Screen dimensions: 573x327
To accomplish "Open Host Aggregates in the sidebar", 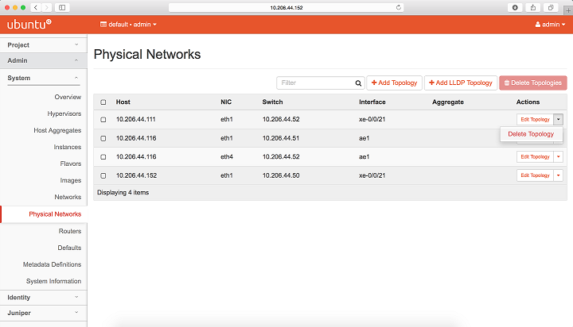I will (57, 130).
